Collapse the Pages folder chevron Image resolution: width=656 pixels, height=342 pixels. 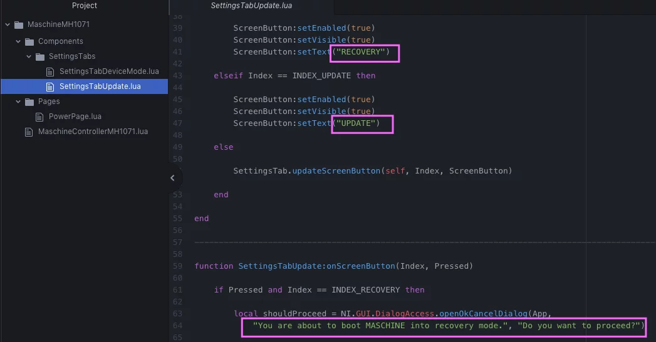(x=18, y=101)
